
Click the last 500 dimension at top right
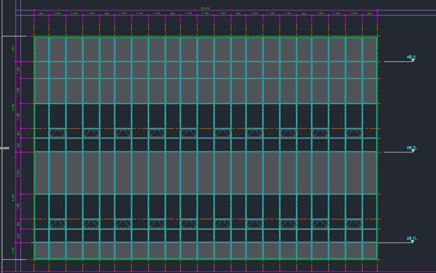[369, 13]
